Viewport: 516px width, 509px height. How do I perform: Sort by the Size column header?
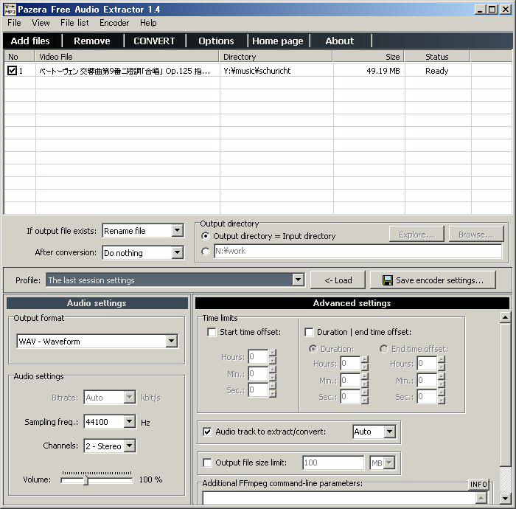[x=369, y=57]
